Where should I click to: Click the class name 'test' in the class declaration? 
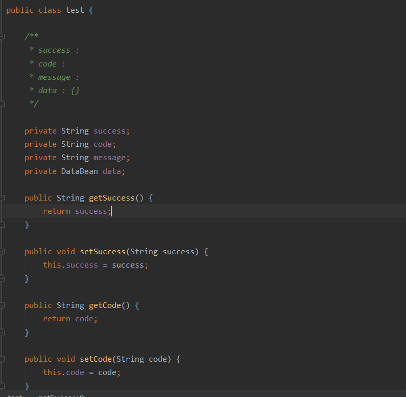(x=75, y=10)
